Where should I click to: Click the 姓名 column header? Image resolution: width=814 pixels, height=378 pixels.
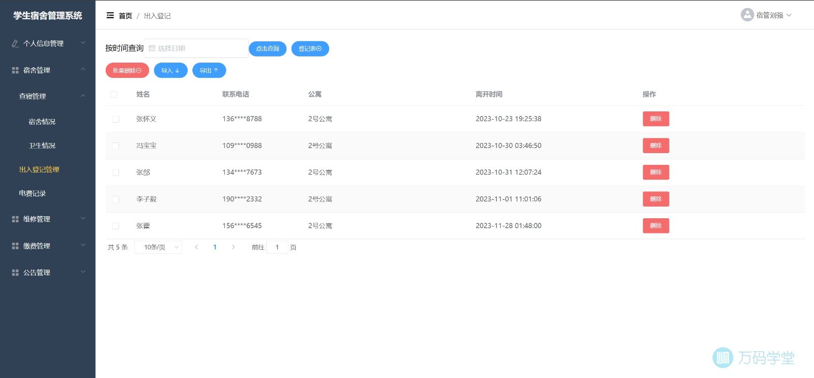(143, 94)
